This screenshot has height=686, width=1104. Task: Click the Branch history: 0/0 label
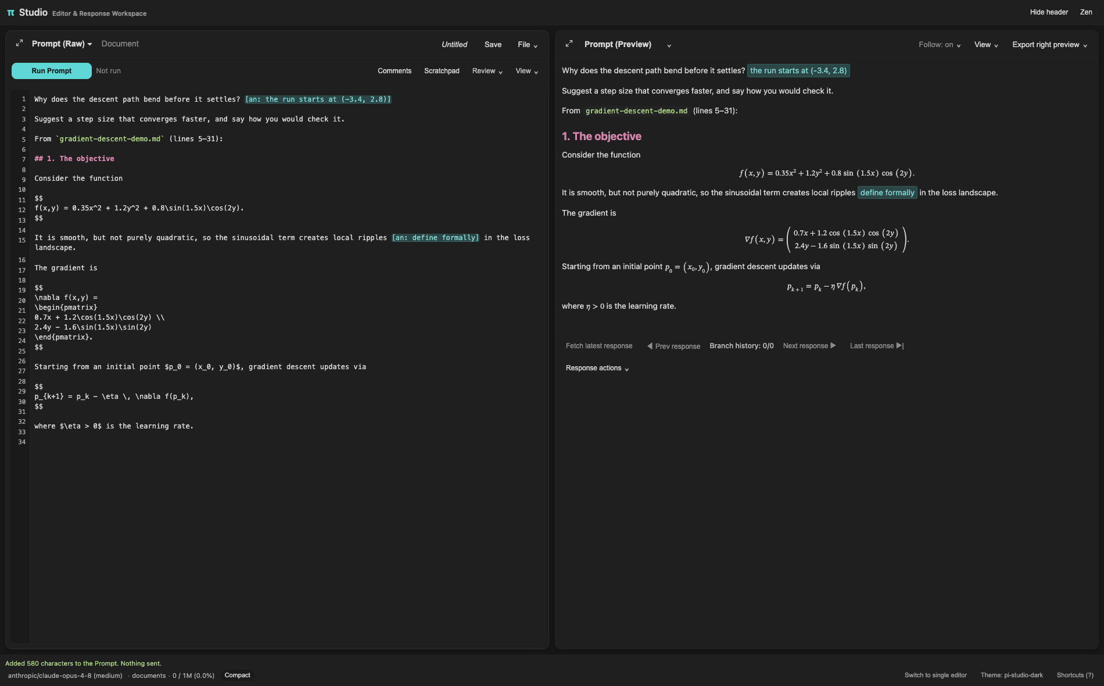tap(741, 346)
